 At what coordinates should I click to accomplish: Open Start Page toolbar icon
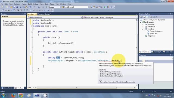[105, 7]
